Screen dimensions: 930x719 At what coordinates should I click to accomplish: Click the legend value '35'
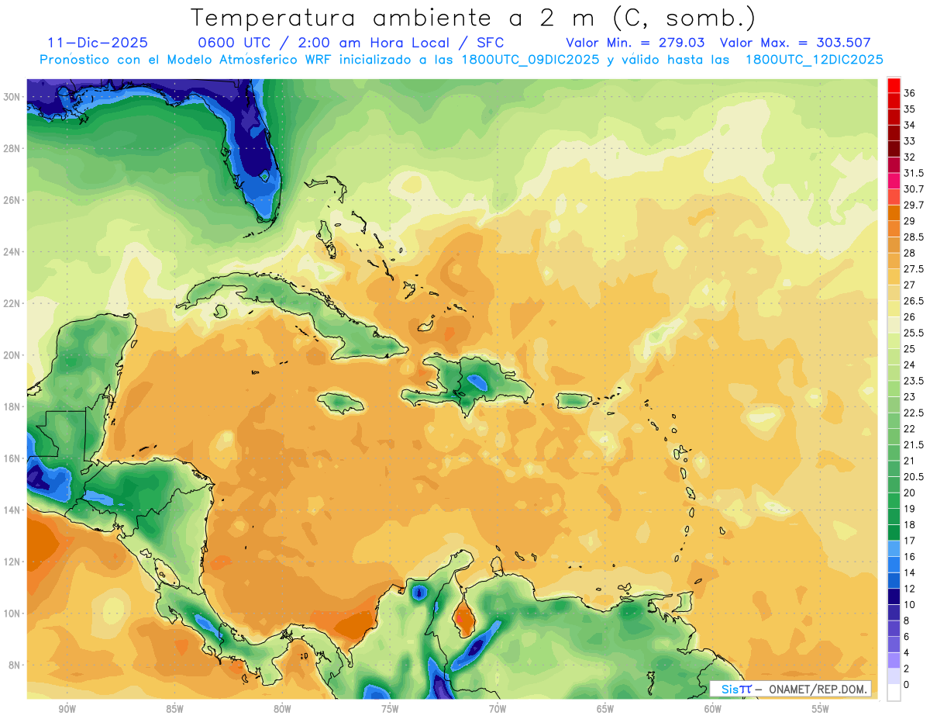pos(910,109)
